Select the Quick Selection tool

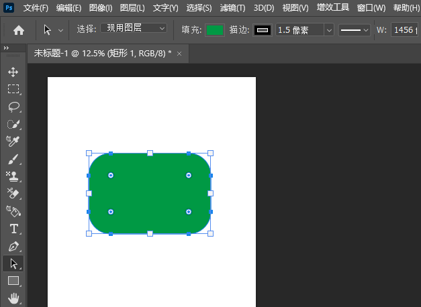tap(13, 124)
